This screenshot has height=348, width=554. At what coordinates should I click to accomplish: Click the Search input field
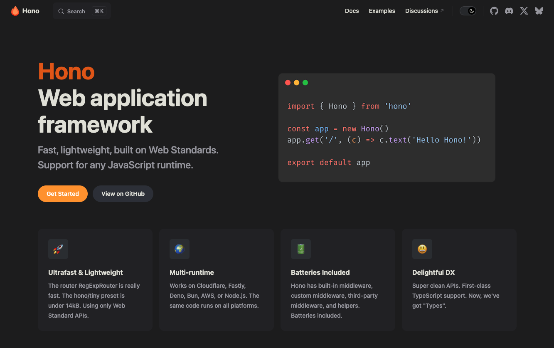81,11
